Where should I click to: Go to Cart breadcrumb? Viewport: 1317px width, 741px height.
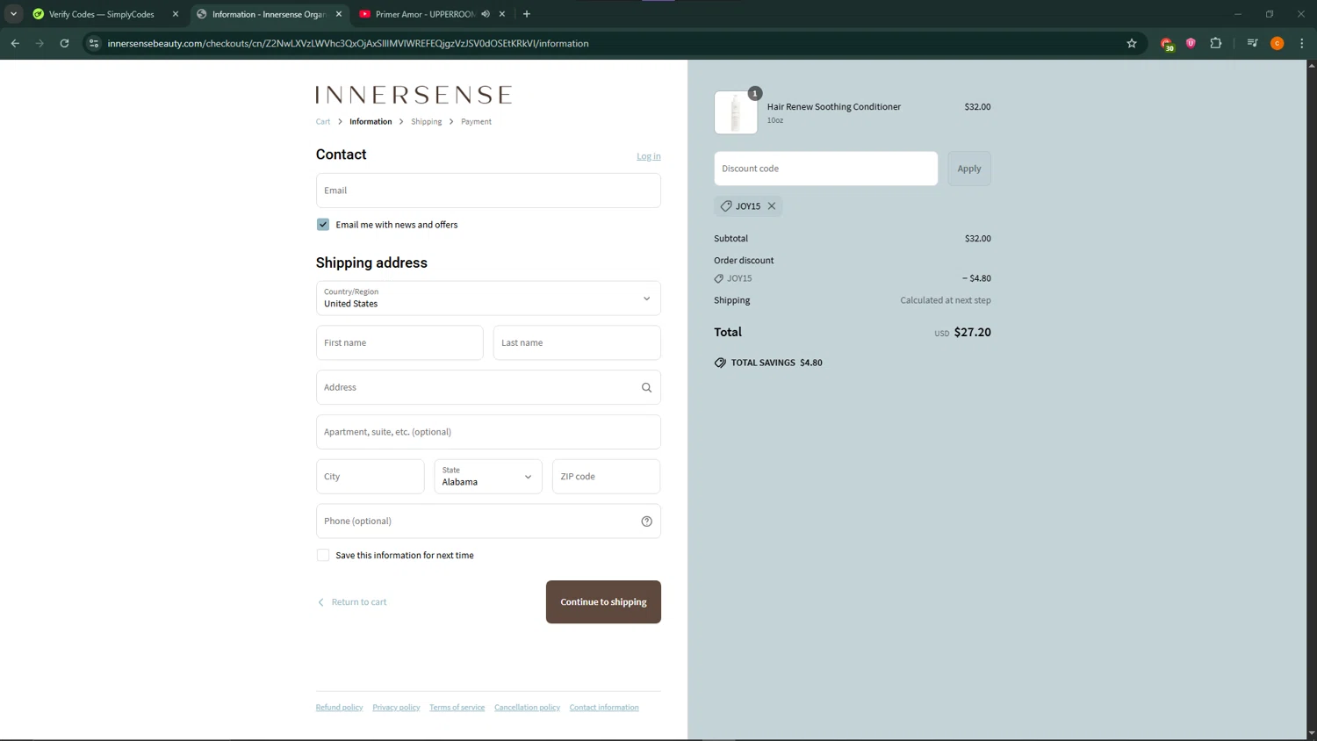pos(323,122)
